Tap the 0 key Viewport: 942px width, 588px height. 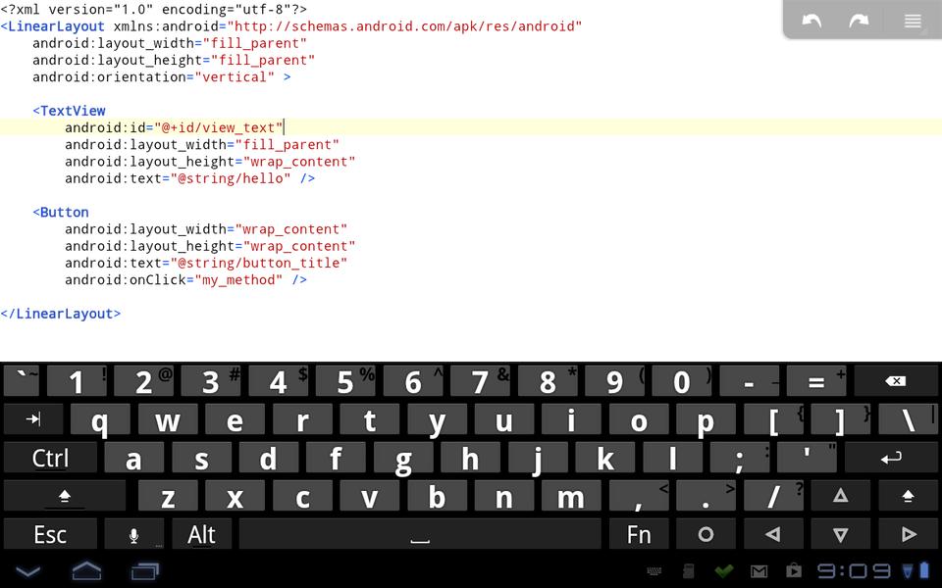coord(682,381)
